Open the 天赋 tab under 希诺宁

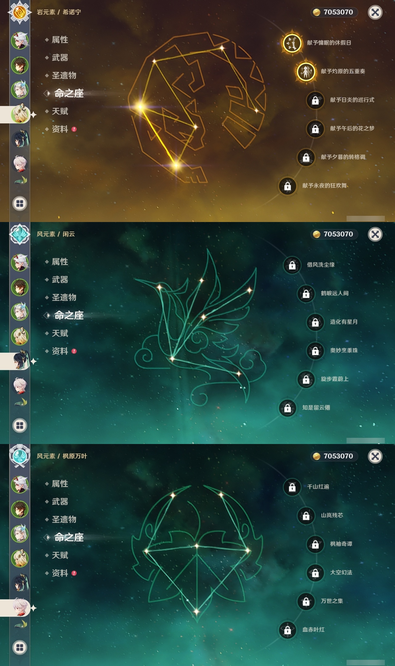coord(60,111)
